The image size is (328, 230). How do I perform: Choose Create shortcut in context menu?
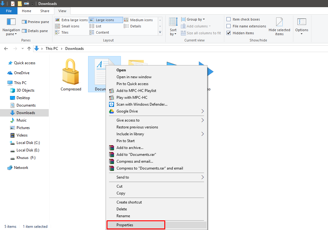(157, 202)
